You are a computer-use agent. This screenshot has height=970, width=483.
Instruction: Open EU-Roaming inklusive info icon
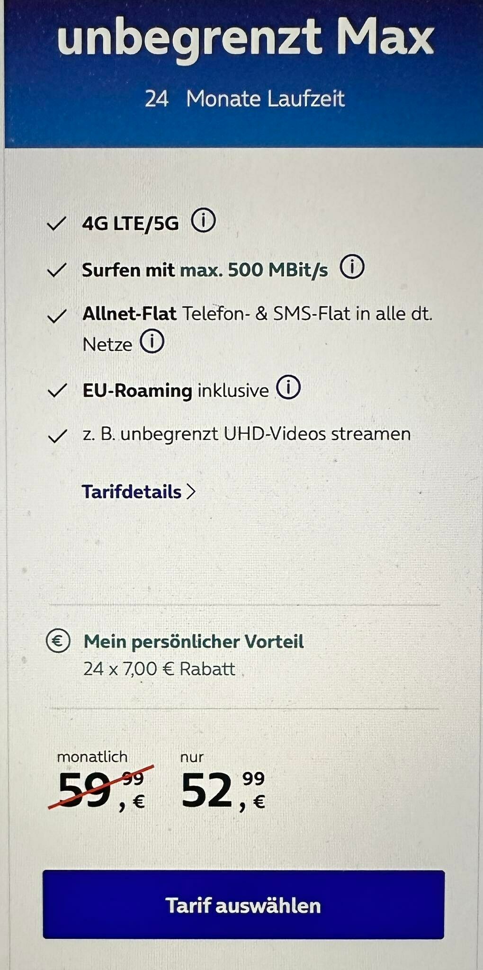tap(288, 388)
